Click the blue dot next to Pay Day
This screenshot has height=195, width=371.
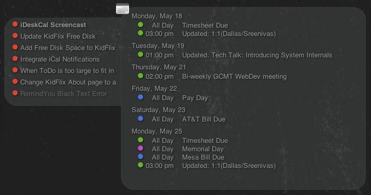point(140,97)
